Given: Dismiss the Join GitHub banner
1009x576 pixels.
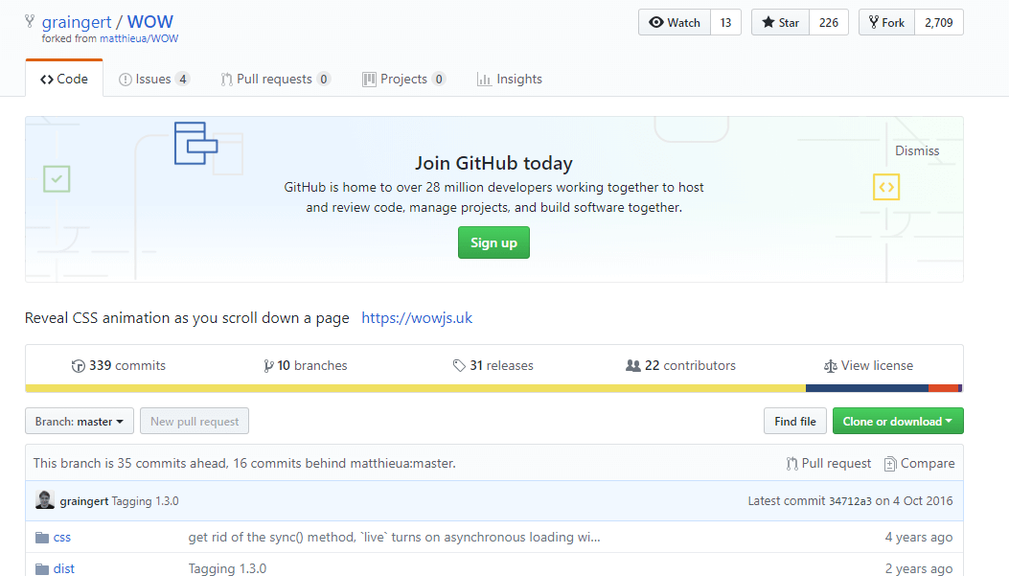Looking at the screenshot, I should tap(917, 150).
